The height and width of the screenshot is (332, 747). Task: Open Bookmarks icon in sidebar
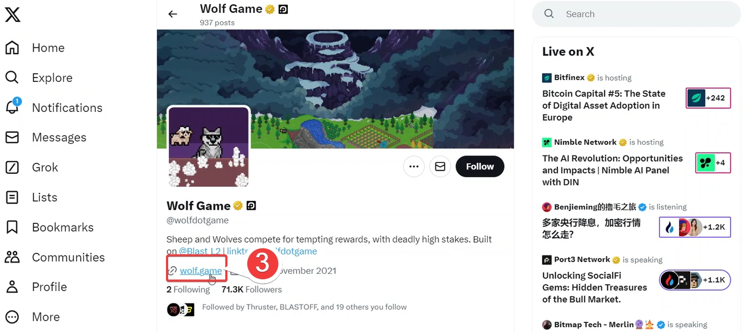pos(12,227)
